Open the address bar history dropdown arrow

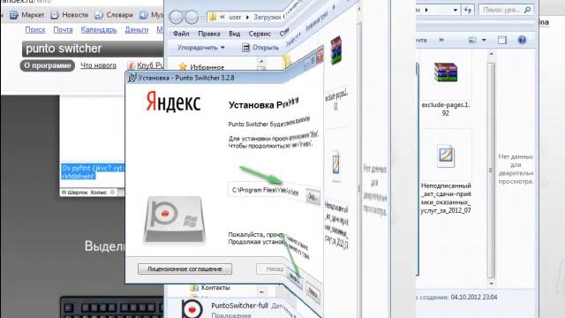(456, 10)
